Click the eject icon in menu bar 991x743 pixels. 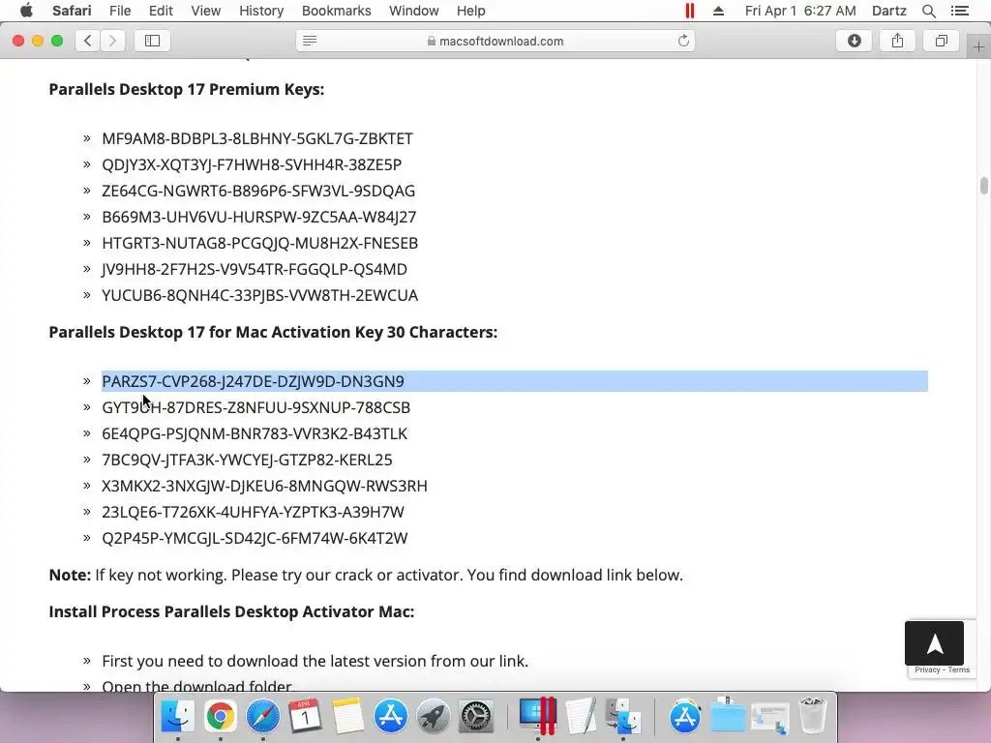(x=719, y=11)
